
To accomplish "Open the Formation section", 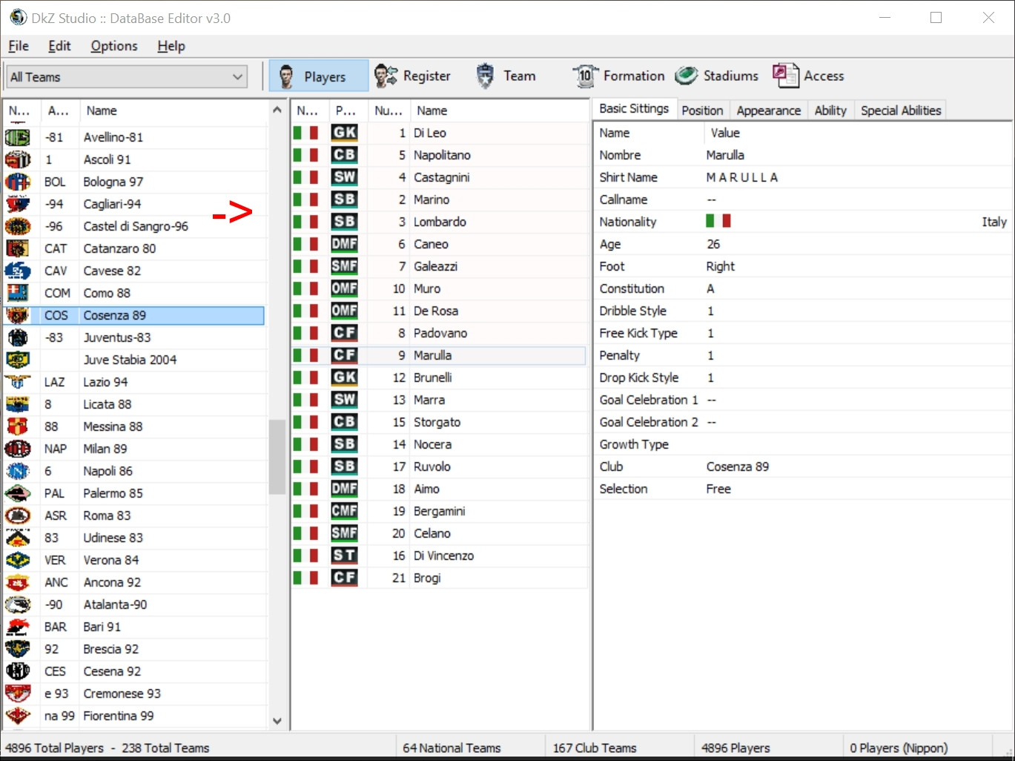I will click(618, 76).
